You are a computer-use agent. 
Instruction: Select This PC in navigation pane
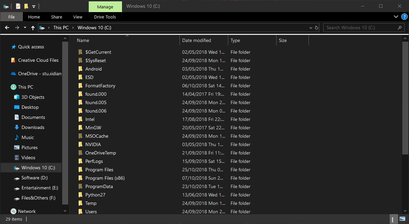click(x=26, y=87)
